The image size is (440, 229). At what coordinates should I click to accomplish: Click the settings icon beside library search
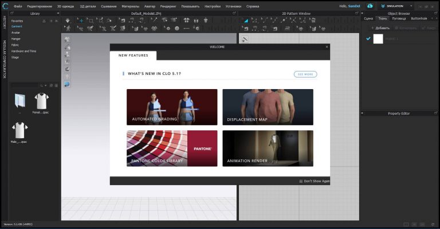[52, 85]
